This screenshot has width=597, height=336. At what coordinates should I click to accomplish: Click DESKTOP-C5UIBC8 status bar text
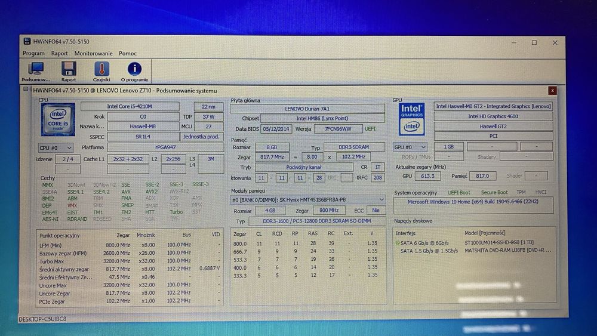pyautogui.click(x=42, y=319)
